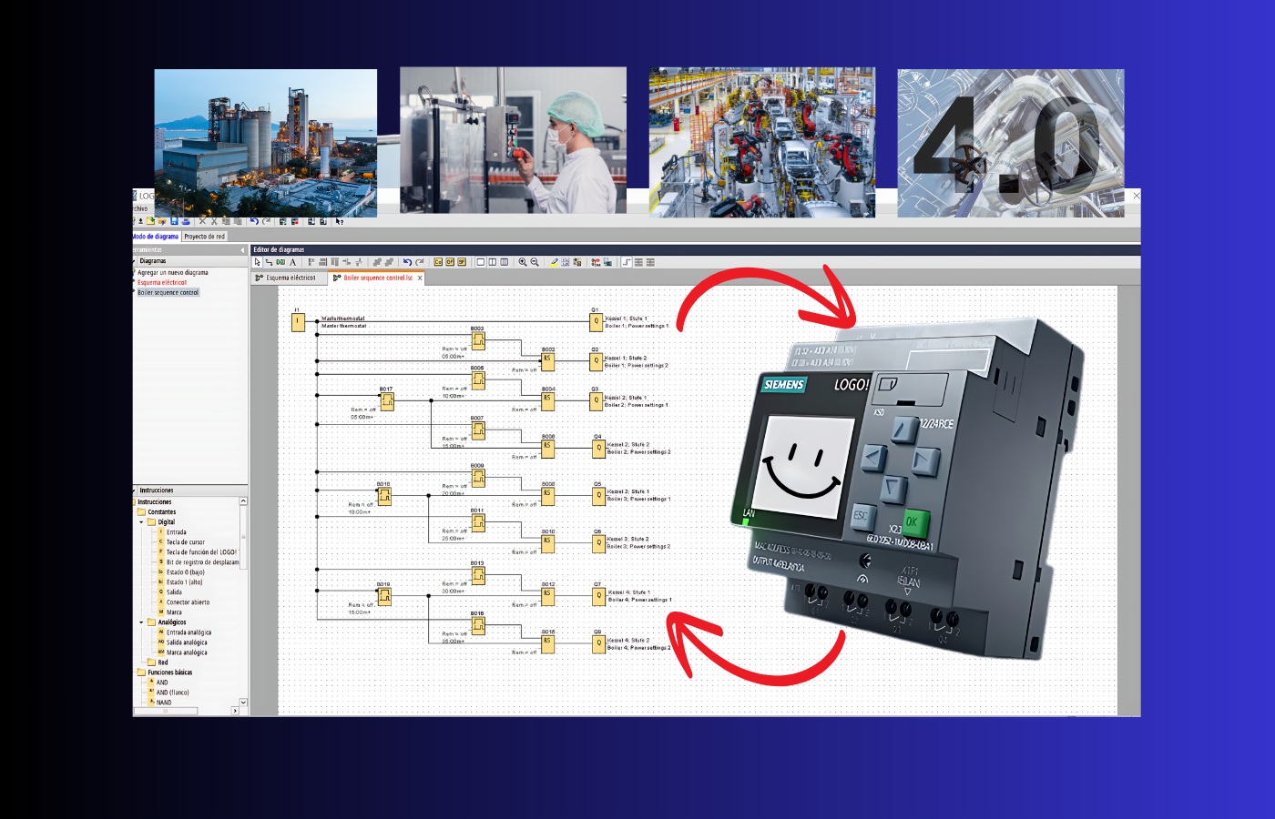This screenshot has width=1275, height=819.
Task: Undo via the main toolbar arrow
Action: pyautogui.click(x=254, y=221)
